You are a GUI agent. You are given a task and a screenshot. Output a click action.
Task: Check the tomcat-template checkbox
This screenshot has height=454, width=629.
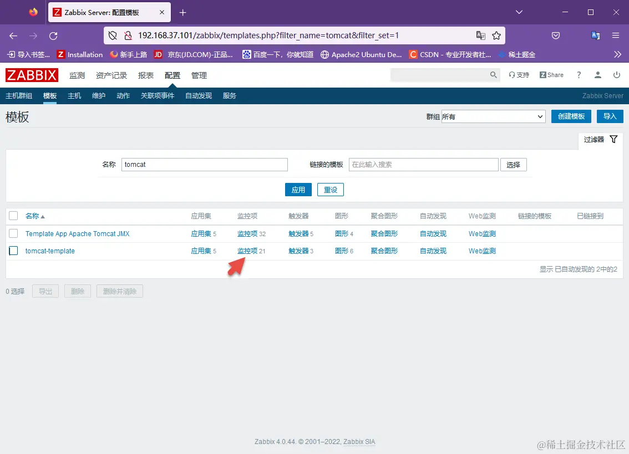click(13, 251)
